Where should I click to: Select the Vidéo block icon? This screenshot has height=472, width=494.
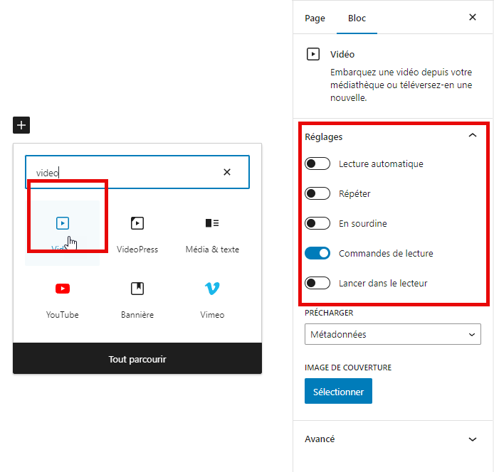tap(63, 223)
